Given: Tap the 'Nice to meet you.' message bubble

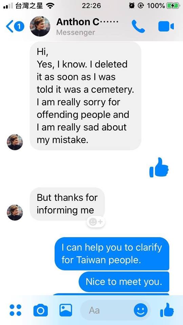Looking at the screenshot, I should click(x=124, y=282).
